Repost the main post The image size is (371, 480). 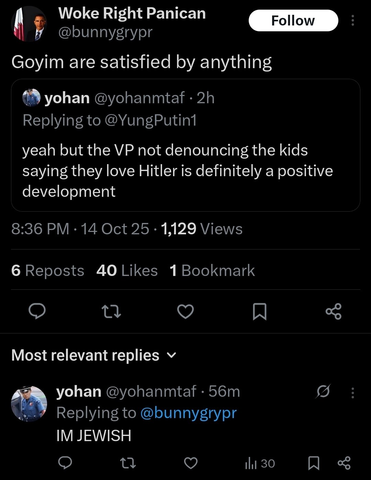(x=112, y=311)
